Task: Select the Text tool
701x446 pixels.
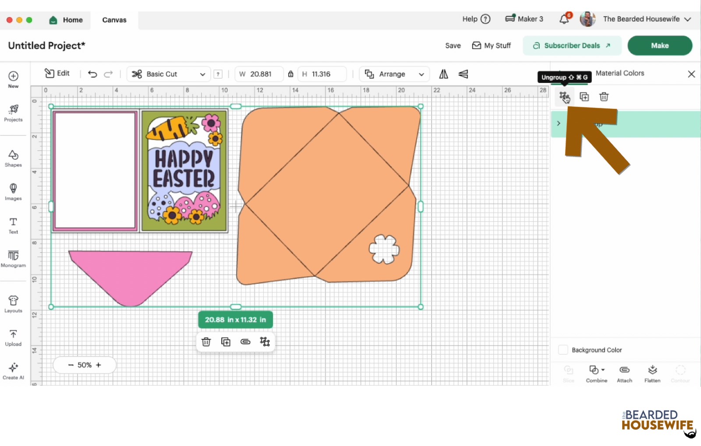Action: [x=13, y=225]
